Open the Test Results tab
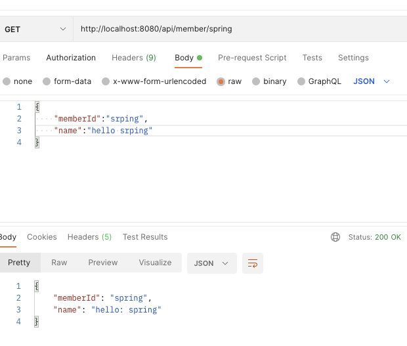This screenshot has width=407, height=346. 145,237
